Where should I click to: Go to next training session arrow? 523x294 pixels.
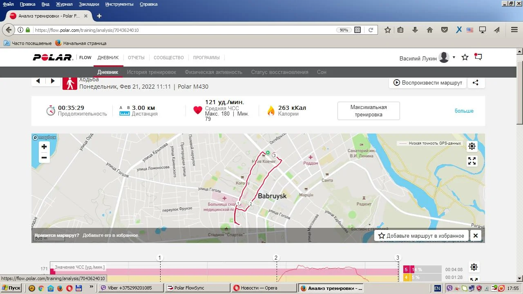tap(53, 81)
